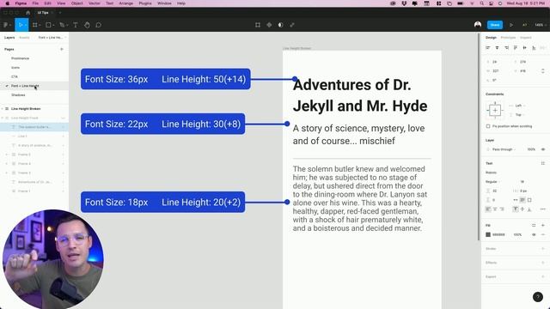Screen dimensions: 550x309
Task: Click the Use as mask icon
Action: (x=281, y=25)
